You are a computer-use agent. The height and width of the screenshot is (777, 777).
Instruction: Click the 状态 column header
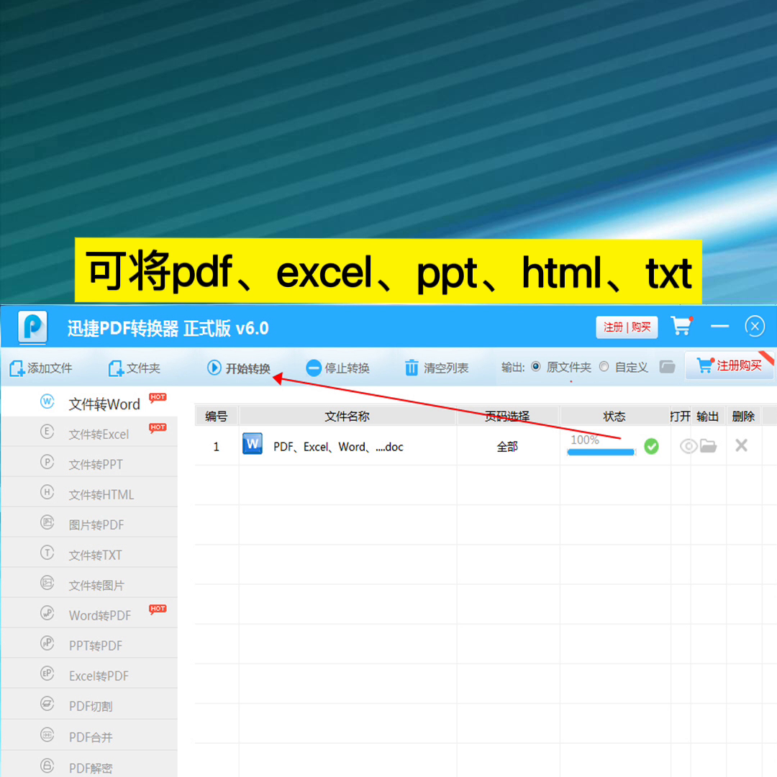(614, 417)
